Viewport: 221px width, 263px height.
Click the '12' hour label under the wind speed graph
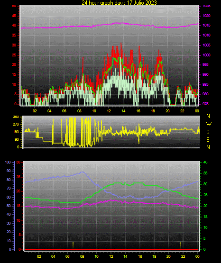109,111
